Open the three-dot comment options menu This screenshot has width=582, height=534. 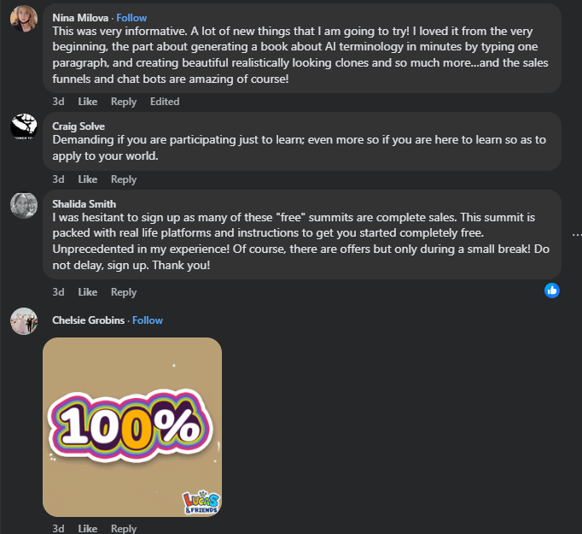tap(576, 233)
